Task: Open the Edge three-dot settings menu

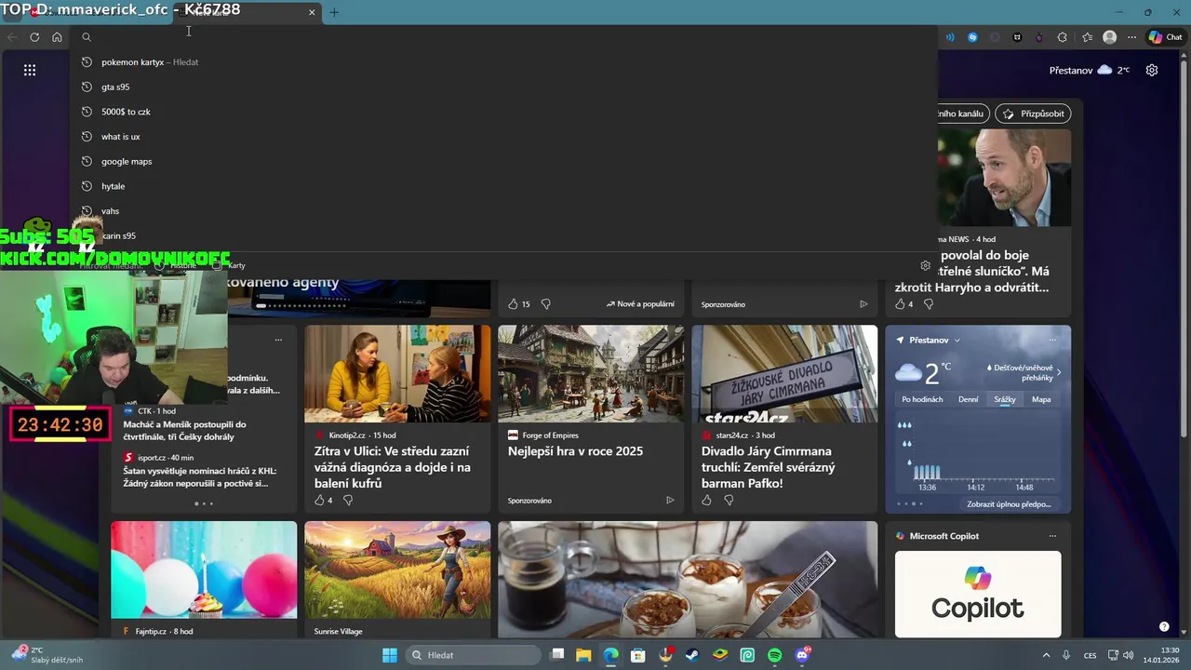Action: pyautogui.click(x=1131, y=37)
